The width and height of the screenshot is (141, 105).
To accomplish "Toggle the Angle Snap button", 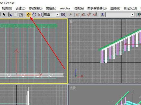I will tap(83, 15).
